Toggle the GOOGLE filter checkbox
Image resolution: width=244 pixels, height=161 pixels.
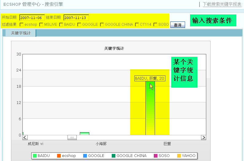tap(79, 25)
